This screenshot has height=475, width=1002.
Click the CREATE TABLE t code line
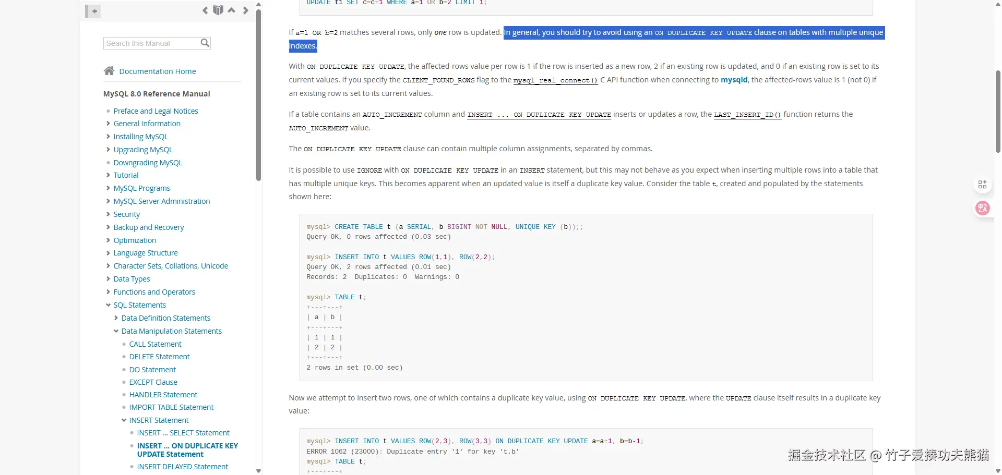point(445,227)
